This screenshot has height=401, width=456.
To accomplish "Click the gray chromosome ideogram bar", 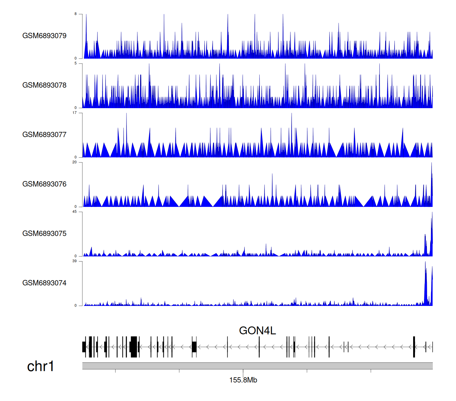I will point(257,366).
